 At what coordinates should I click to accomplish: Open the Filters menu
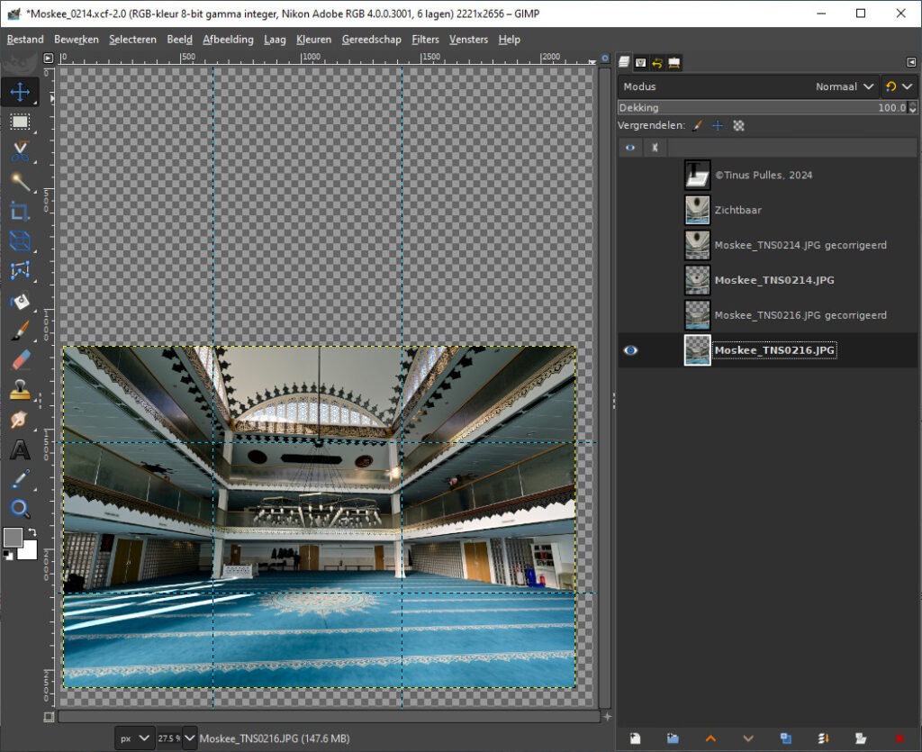(x=425, y=40)
